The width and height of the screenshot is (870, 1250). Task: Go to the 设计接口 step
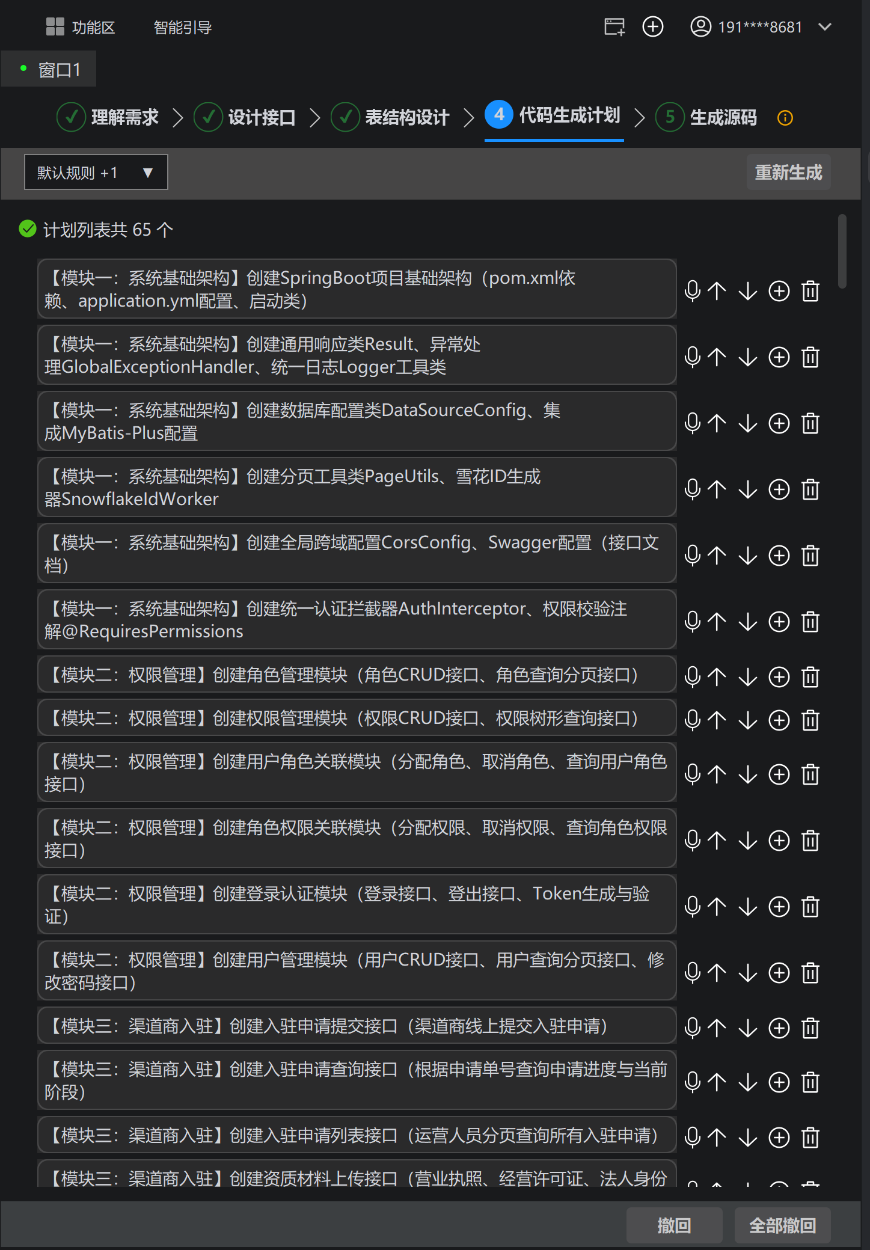(x=245, y=117)
